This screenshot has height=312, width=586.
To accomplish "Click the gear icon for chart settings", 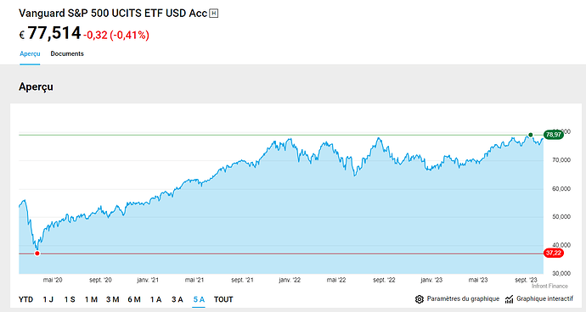I will 420,299.
